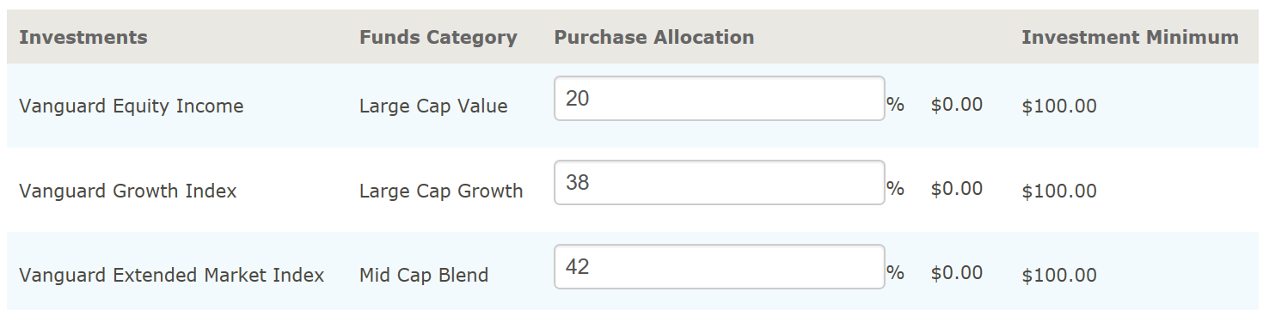Click the percent sign beside the 42 field
This screenshot has height=310, width=1263.
(x=896, y=273)
